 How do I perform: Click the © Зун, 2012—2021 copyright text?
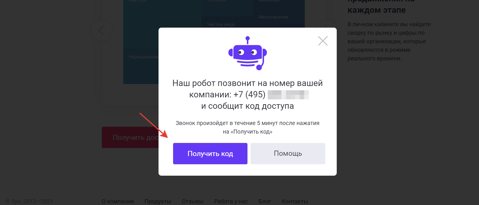tap(29, 201)
